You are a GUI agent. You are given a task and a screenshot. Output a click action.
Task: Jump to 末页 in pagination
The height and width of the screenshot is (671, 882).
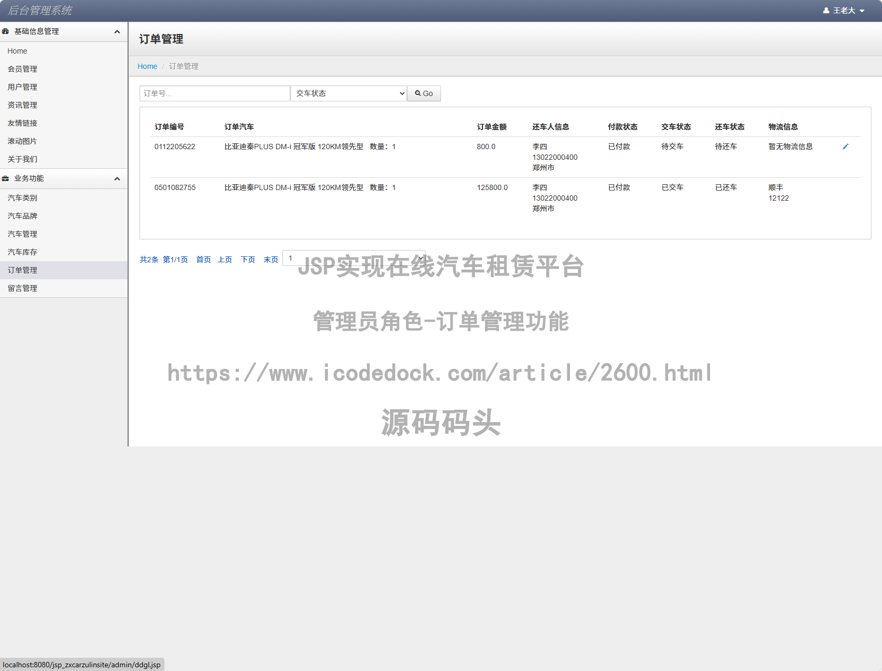coord(271,260)
